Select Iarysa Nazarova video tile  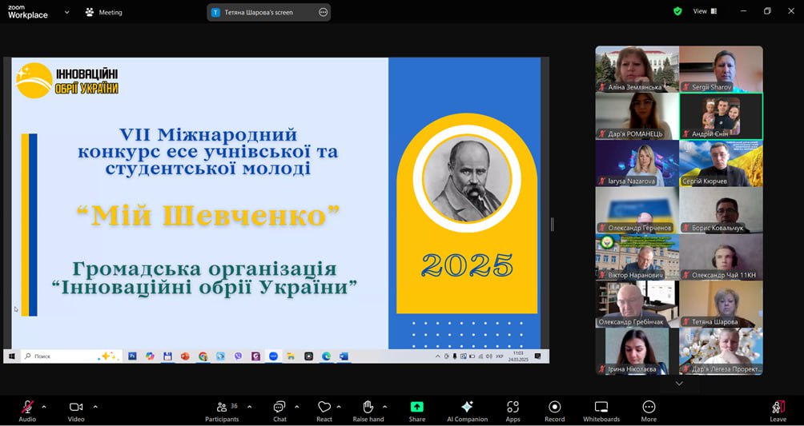pyautogui.click(x=637, y=163)
